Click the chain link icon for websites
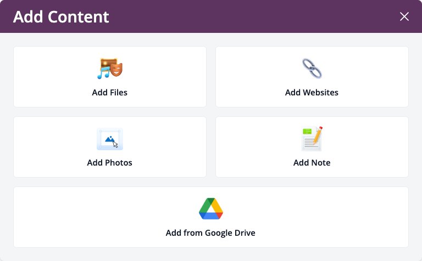 pyautogui.click(x=312, y=69)
